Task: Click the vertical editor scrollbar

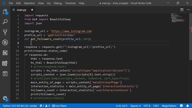Action: pos(190,37)
